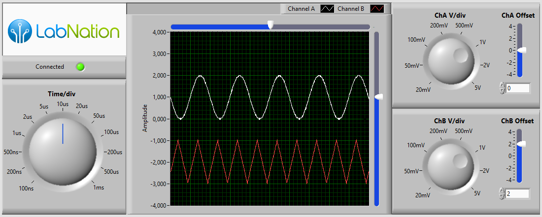Select 100mV on the ChB V/div dial

point(416,145)
